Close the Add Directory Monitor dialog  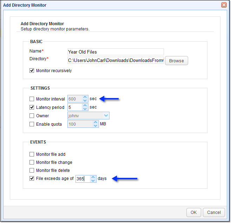coord(224,5)
